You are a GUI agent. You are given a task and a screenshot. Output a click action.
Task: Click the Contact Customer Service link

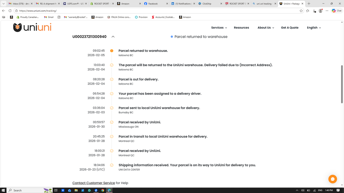click(x=94, y=183)
